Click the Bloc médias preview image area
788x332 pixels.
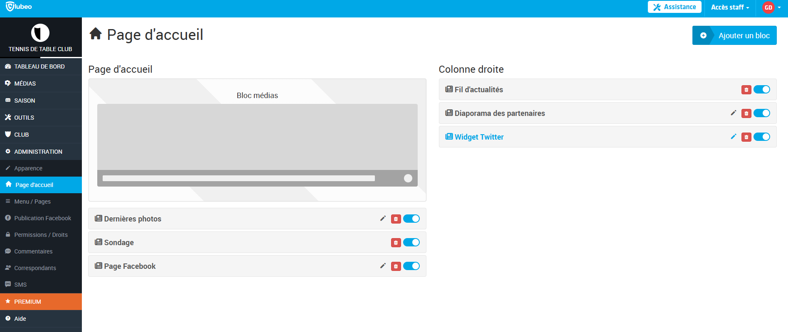(257, 137)
